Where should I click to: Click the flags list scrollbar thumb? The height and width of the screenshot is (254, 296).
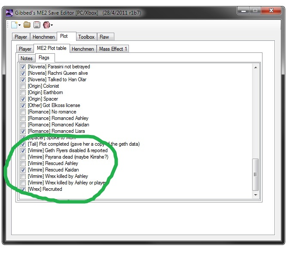coord(256,174)
